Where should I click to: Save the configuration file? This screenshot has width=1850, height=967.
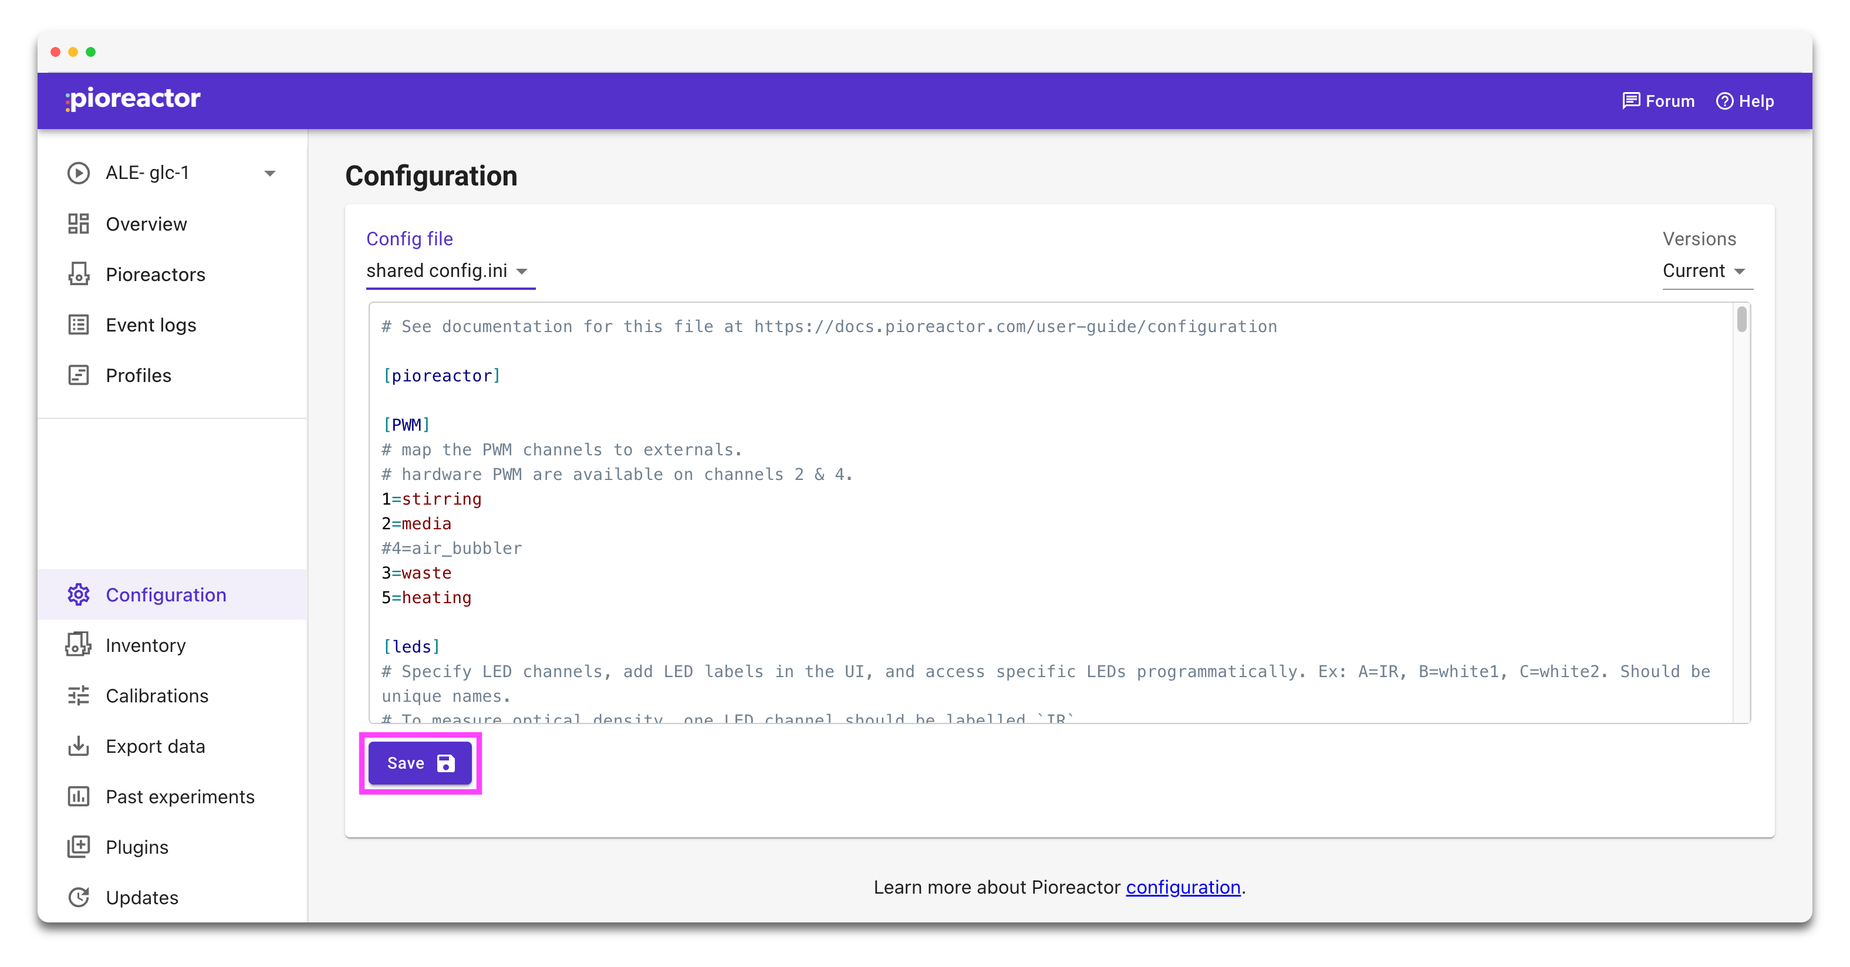click(421, 763)
